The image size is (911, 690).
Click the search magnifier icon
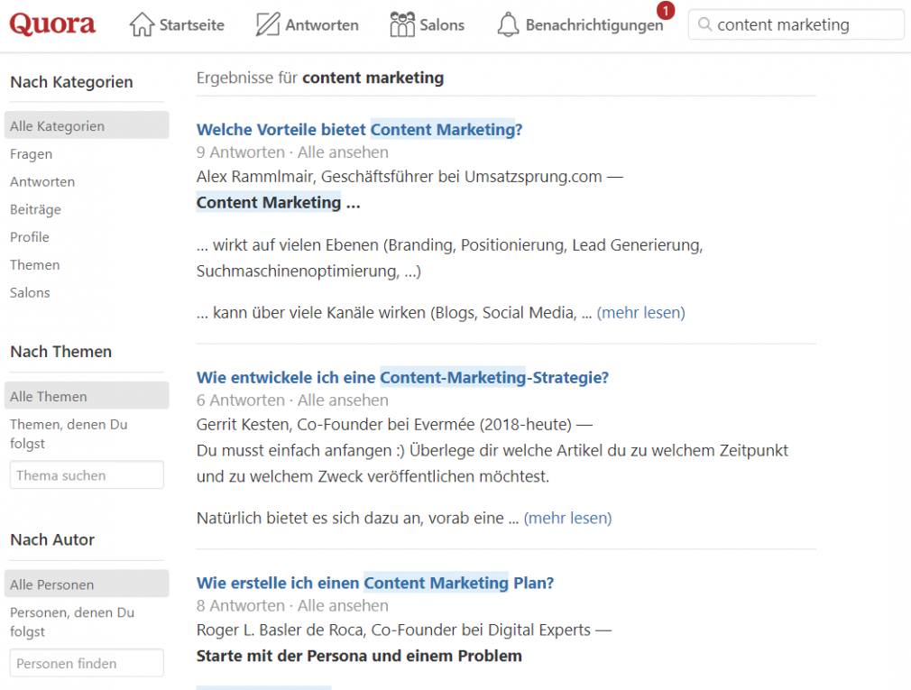tap(704, 24)
